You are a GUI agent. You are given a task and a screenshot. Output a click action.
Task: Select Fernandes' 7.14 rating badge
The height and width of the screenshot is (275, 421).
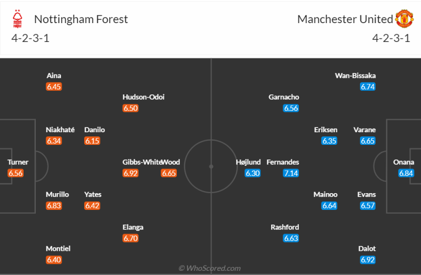(x=291, y=173)
